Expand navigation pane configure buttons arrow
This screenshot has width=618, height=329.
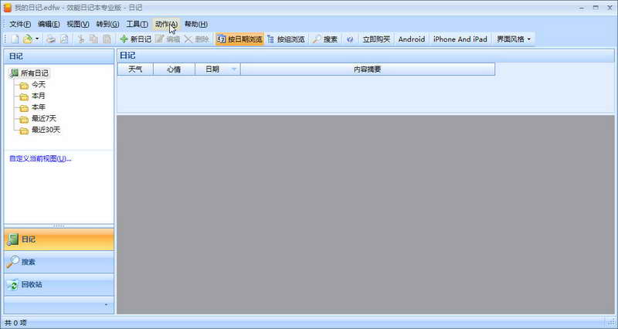[106, 305]
